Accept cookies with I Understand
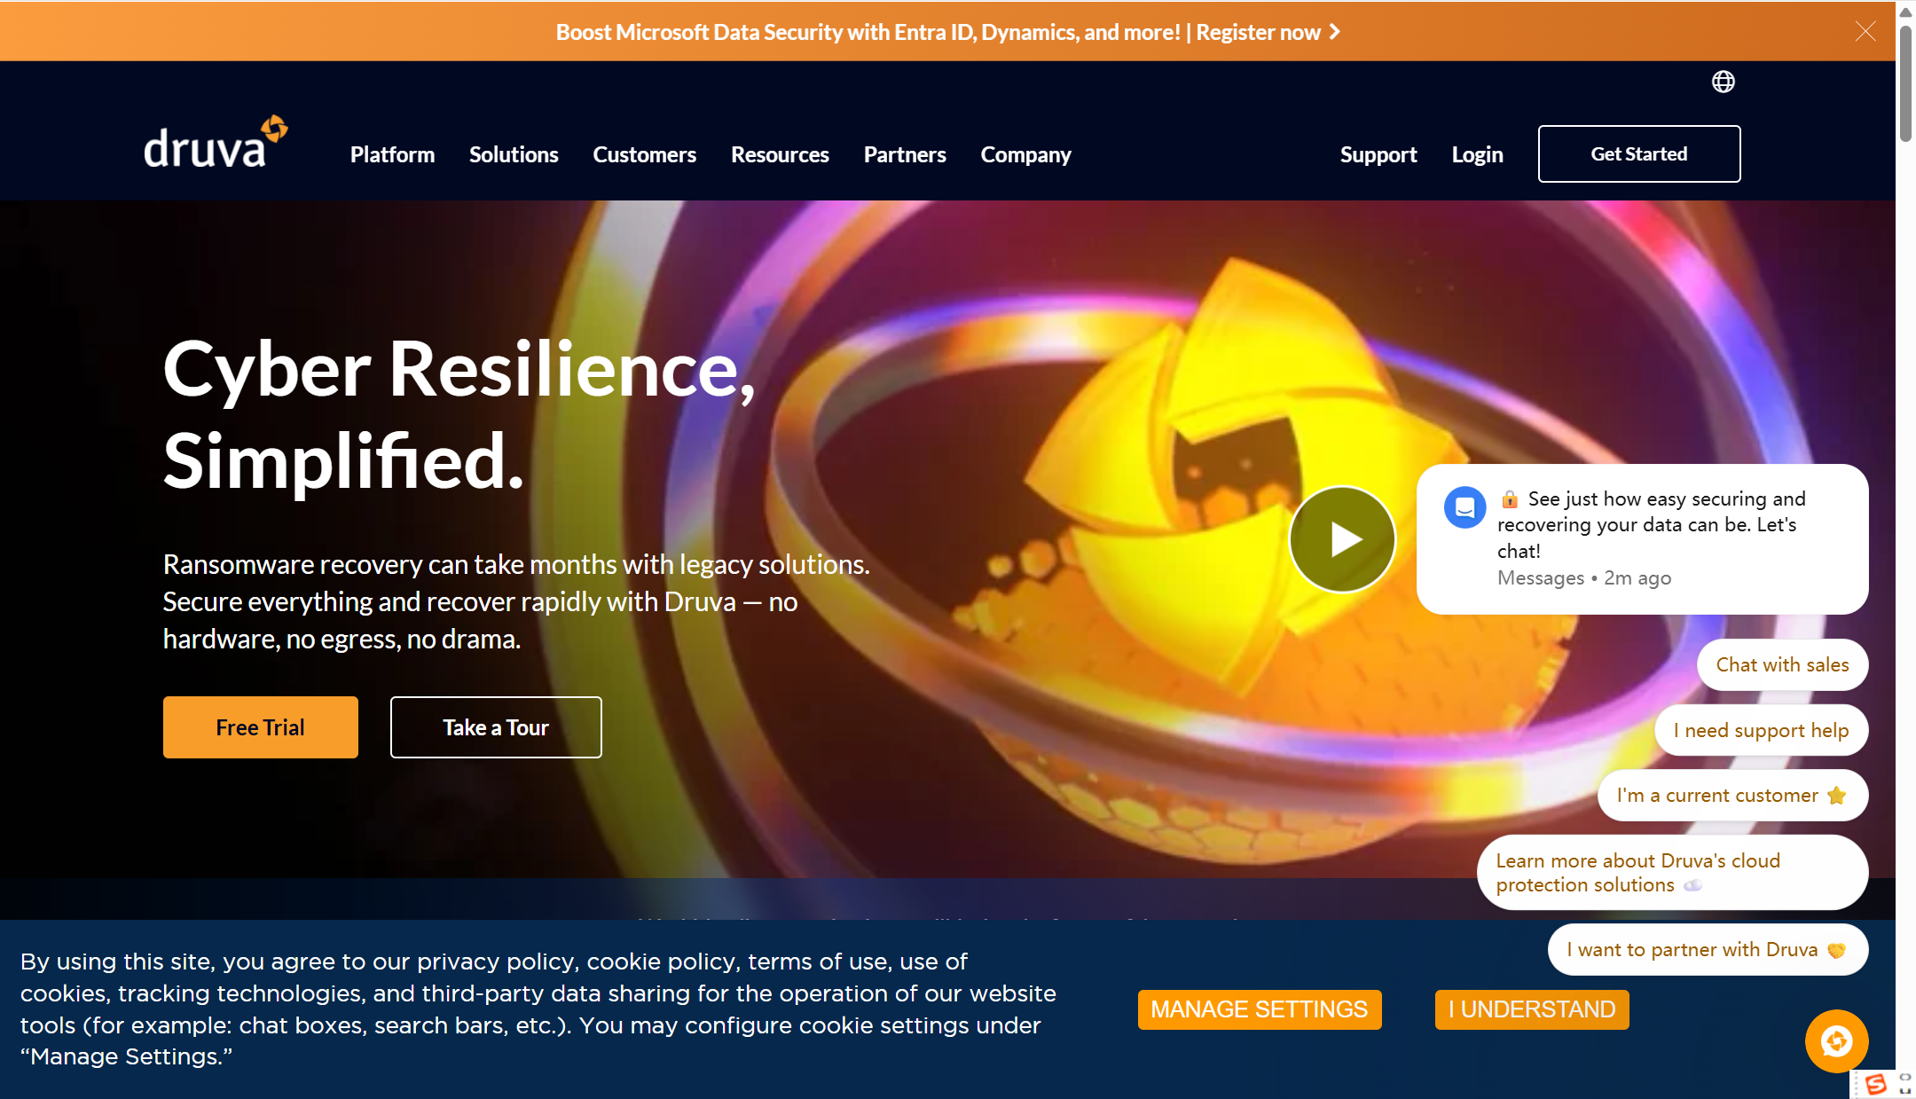The image size is (1916, 1099). (1532, 1009)
